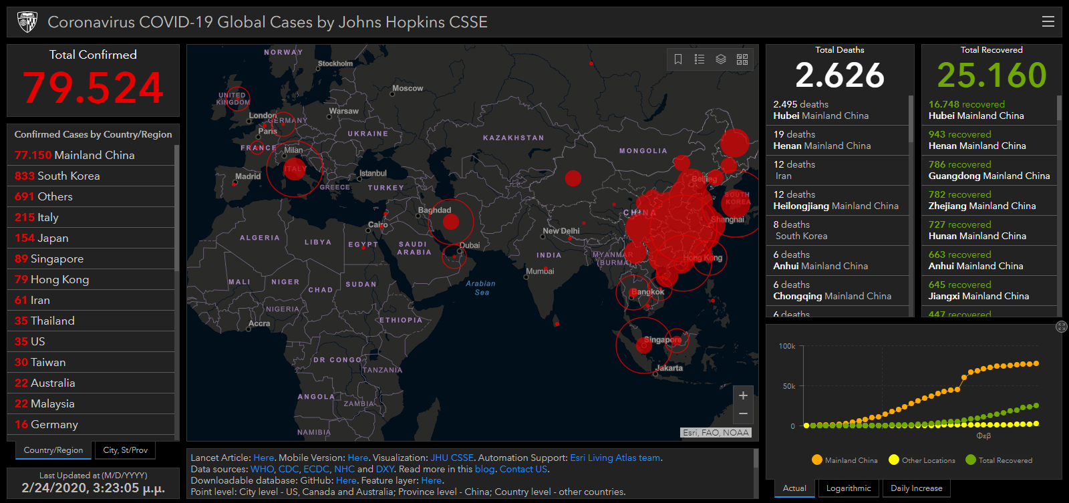Screen dimensions: 1069x503
Task: Expand the chart panel to full screen
Action: click(x=1061, y=327)
